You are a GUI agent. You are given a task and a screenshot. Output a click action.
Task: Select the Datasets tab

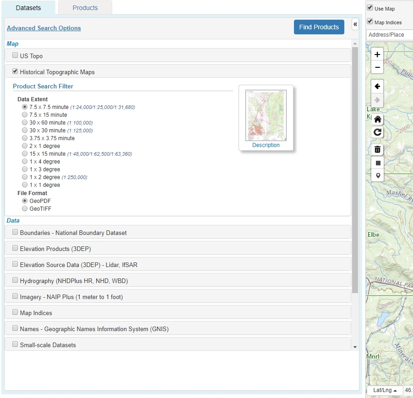28,8
